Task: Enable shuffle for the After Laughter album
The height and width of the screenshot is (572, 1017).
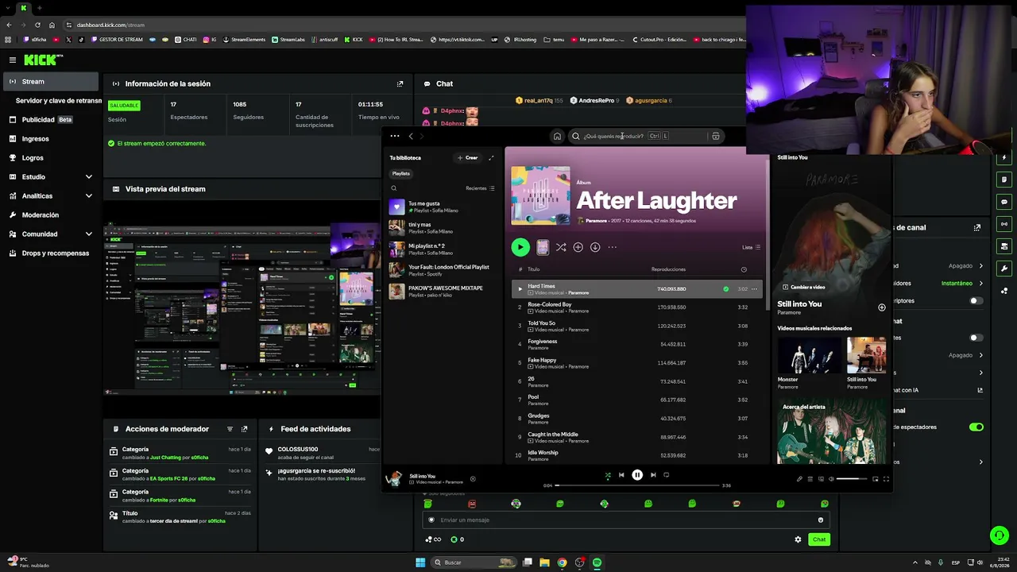Action: point(561,247)
